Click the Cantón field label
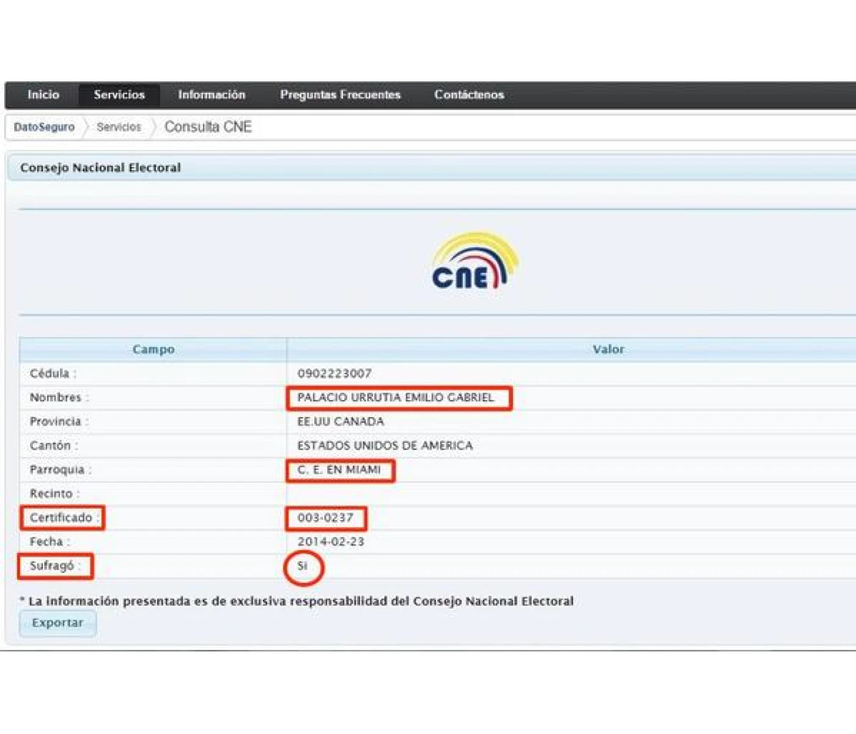Viewport: 856px width, 734px height. point(54,445)
